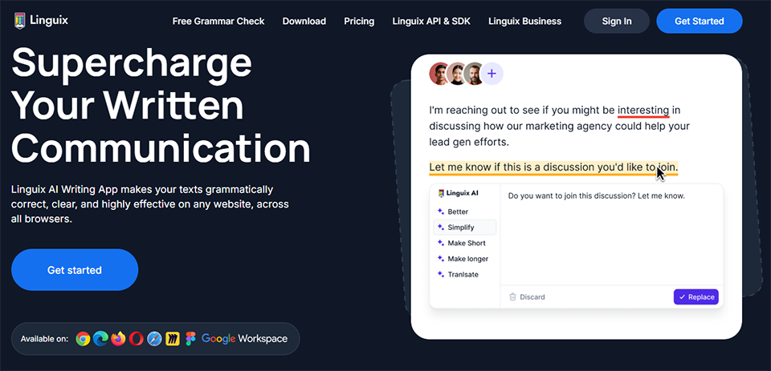Click the hero Get started button

pyautogui.click(x=75, y=270)
